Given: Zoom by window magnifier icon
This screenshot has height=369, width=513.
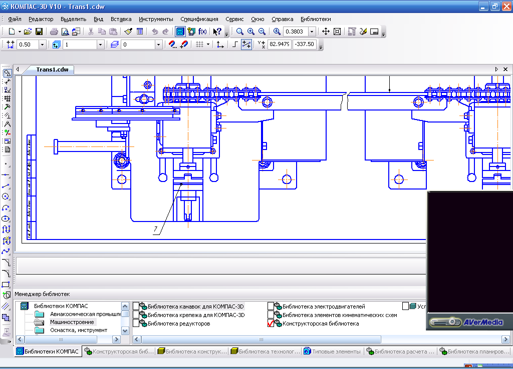Looking at the screenshot, I should (x=240, y=31).
